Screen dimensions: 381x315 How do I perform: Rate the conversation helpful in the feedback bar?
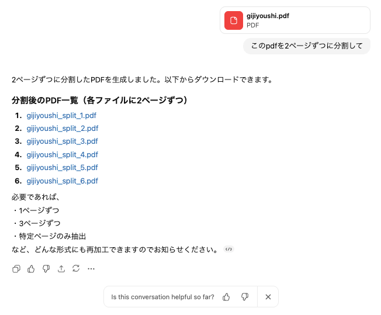[226, 297]
